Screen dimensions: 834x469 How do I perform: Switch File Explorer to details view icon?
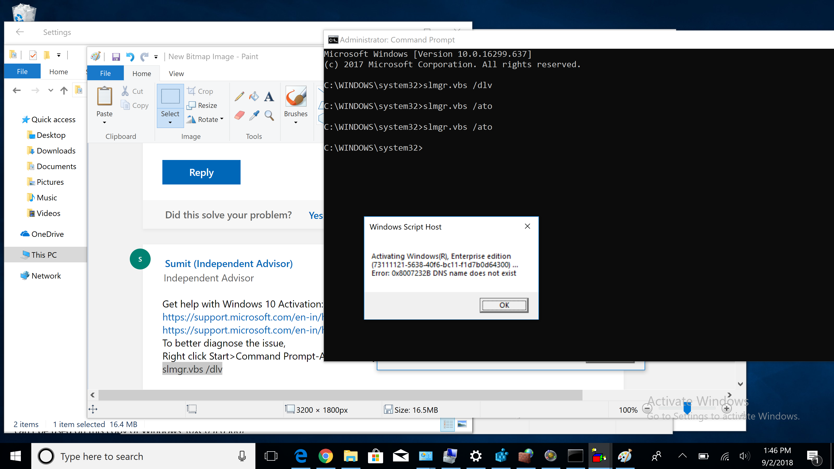point(448,424)
